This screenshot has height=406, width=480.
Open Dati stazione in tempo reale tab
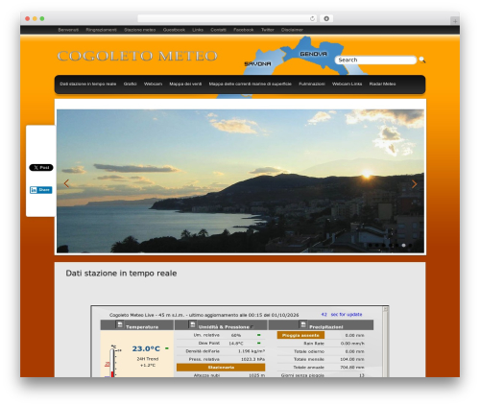point(88,84)
